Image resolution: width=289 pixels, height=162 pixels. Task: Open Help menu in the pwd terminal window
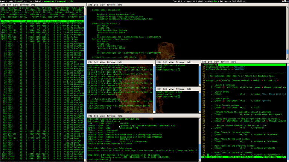[189, 89]
